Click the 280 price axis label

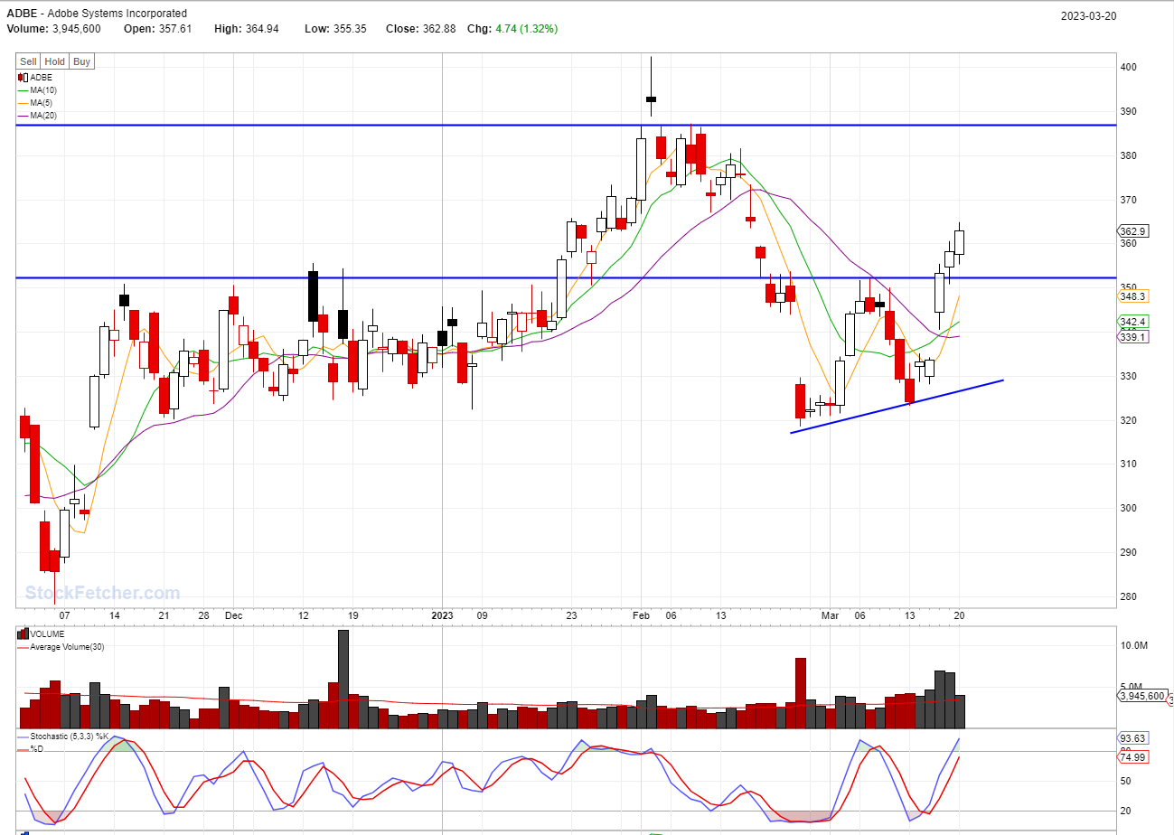pos(1129,596)
